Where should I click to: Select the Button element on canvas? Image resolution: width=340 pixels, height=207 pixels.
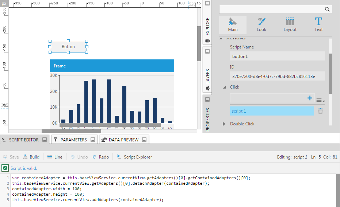click(68, 47)
